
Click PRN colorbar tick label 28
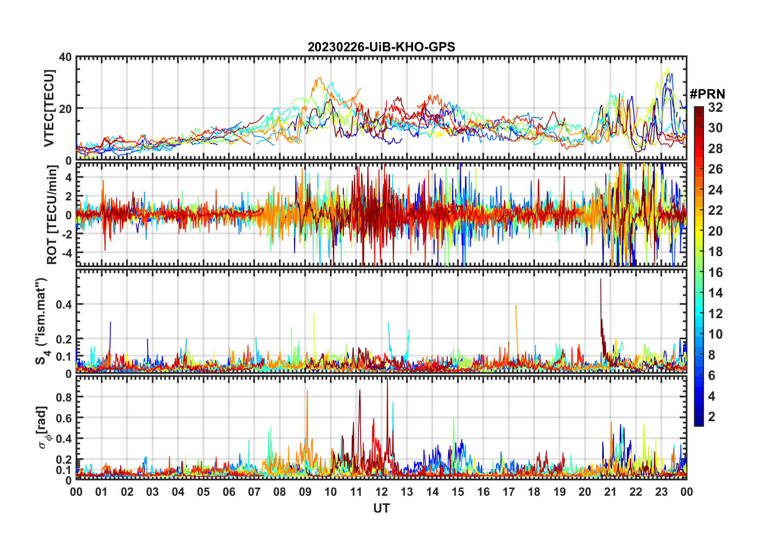[715, 149]
